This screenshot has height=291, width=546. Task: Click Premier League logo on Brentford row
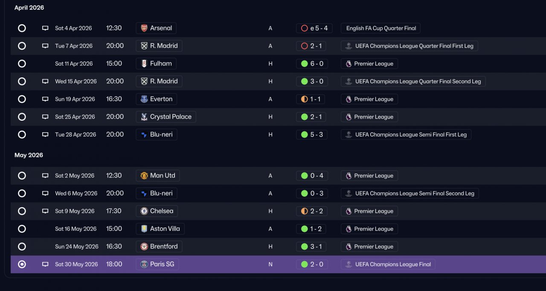[349, 247]
